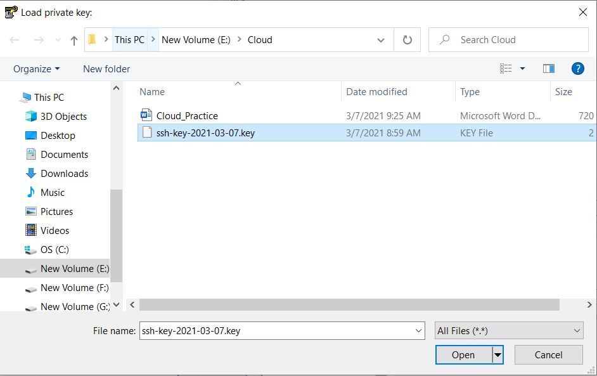Select New Volume (G:) in sidebar
Viewport: 597px width, 376px height.
pyautogui.click(x=75, y=307)
